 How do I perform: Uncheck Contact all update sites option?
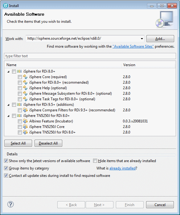[x=6, y=176]
